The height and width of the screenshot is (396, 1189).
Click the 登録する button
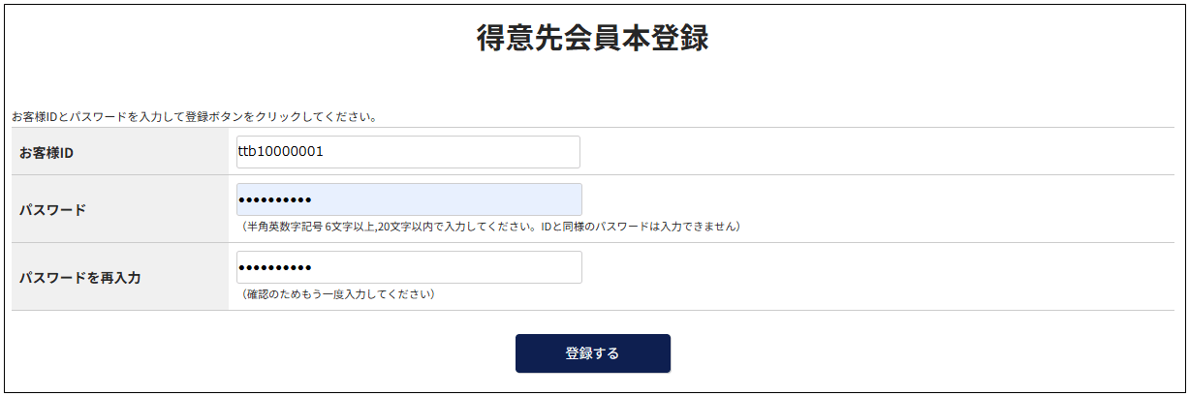click(x=592, y=353)
